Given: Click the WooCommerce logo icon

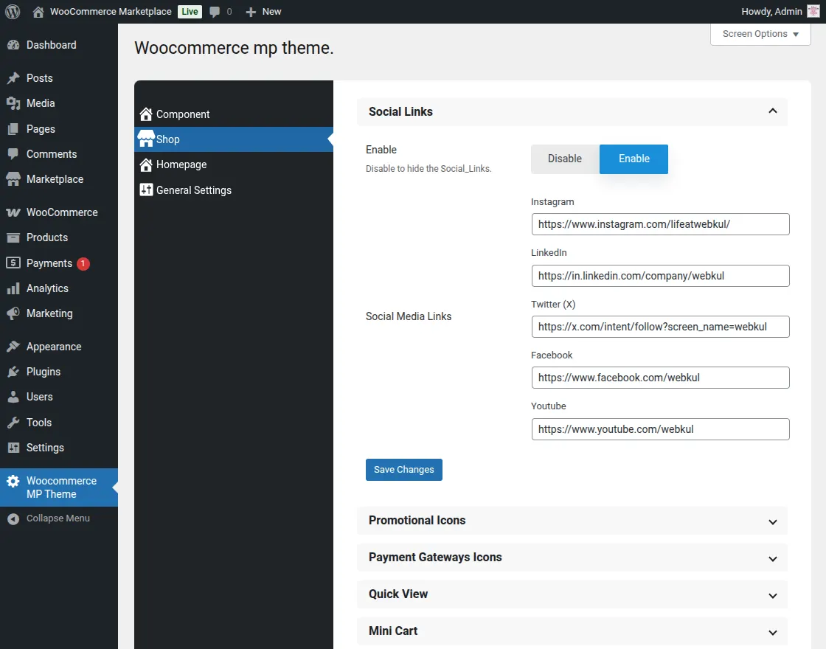Looking at the screenshot, I should [x=13, y=212].
